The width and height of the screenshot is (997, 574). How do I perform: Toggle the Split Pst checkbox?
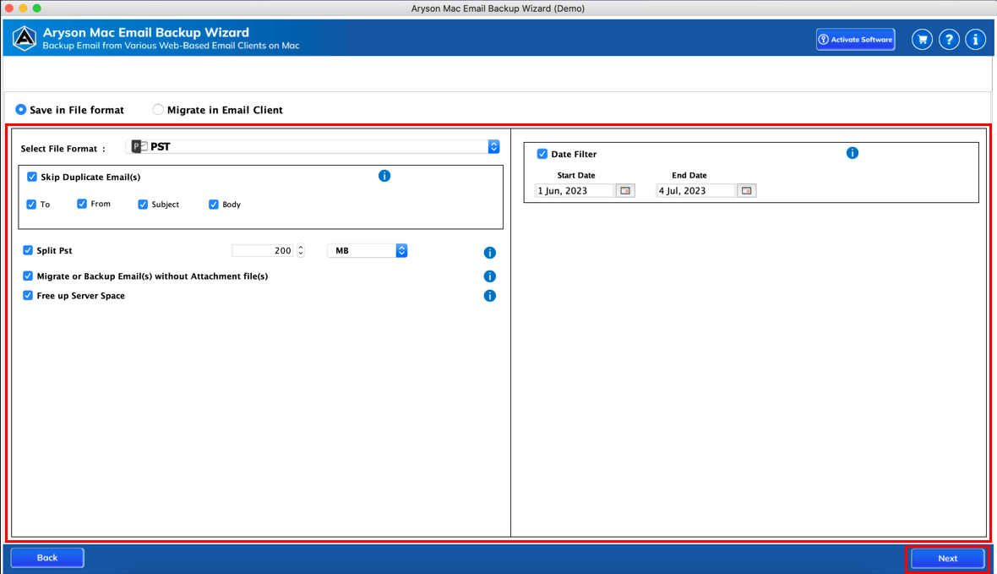pyautogui.click(x=28, y=250)
